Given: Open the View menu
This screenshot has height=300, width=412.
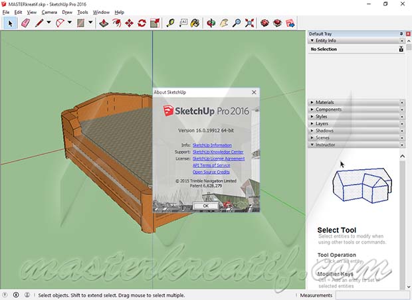Looking at the screenshot, I should pyautogui.click(x=32, y=13).
